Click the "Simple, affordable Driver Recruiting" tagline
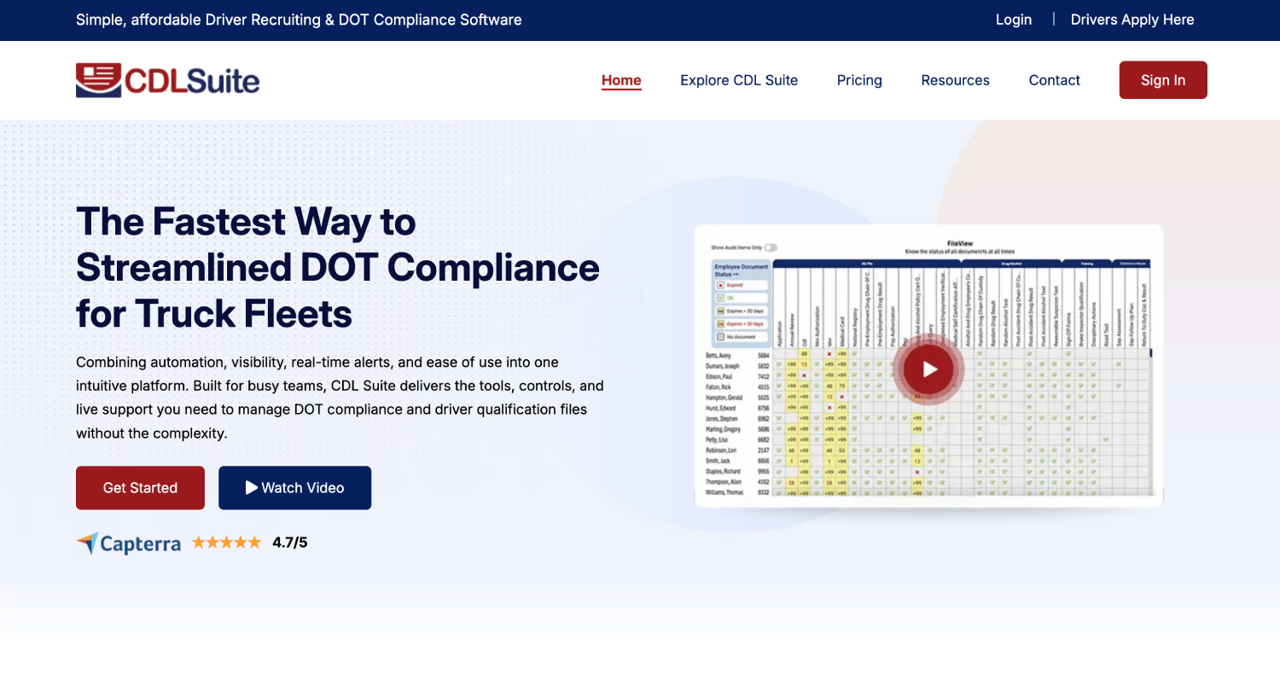 pyautogui.click(x=299, y=20)
